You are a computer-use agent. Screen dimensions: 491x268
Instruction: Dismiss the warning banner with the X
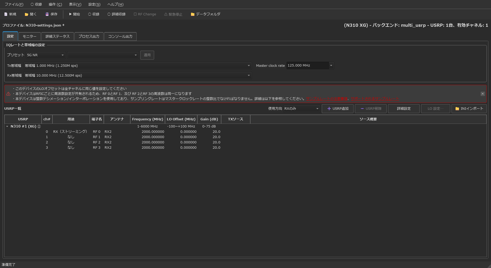point(483,94)
